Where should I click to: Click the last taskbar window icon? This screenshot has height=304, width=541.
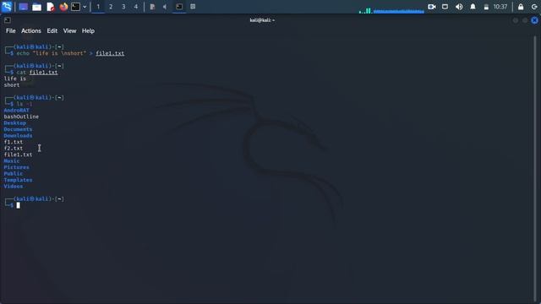click(x=193, y=7)
